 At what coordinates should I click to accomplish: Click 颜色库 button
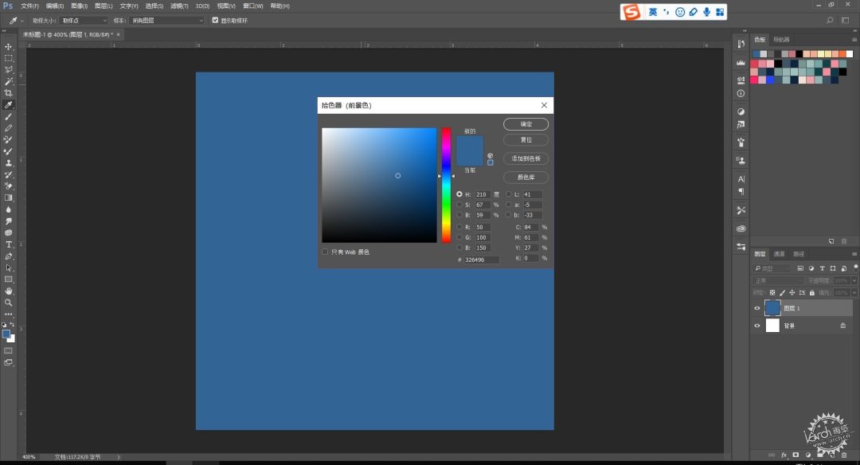pyautogui.click(x=526, y=177)
